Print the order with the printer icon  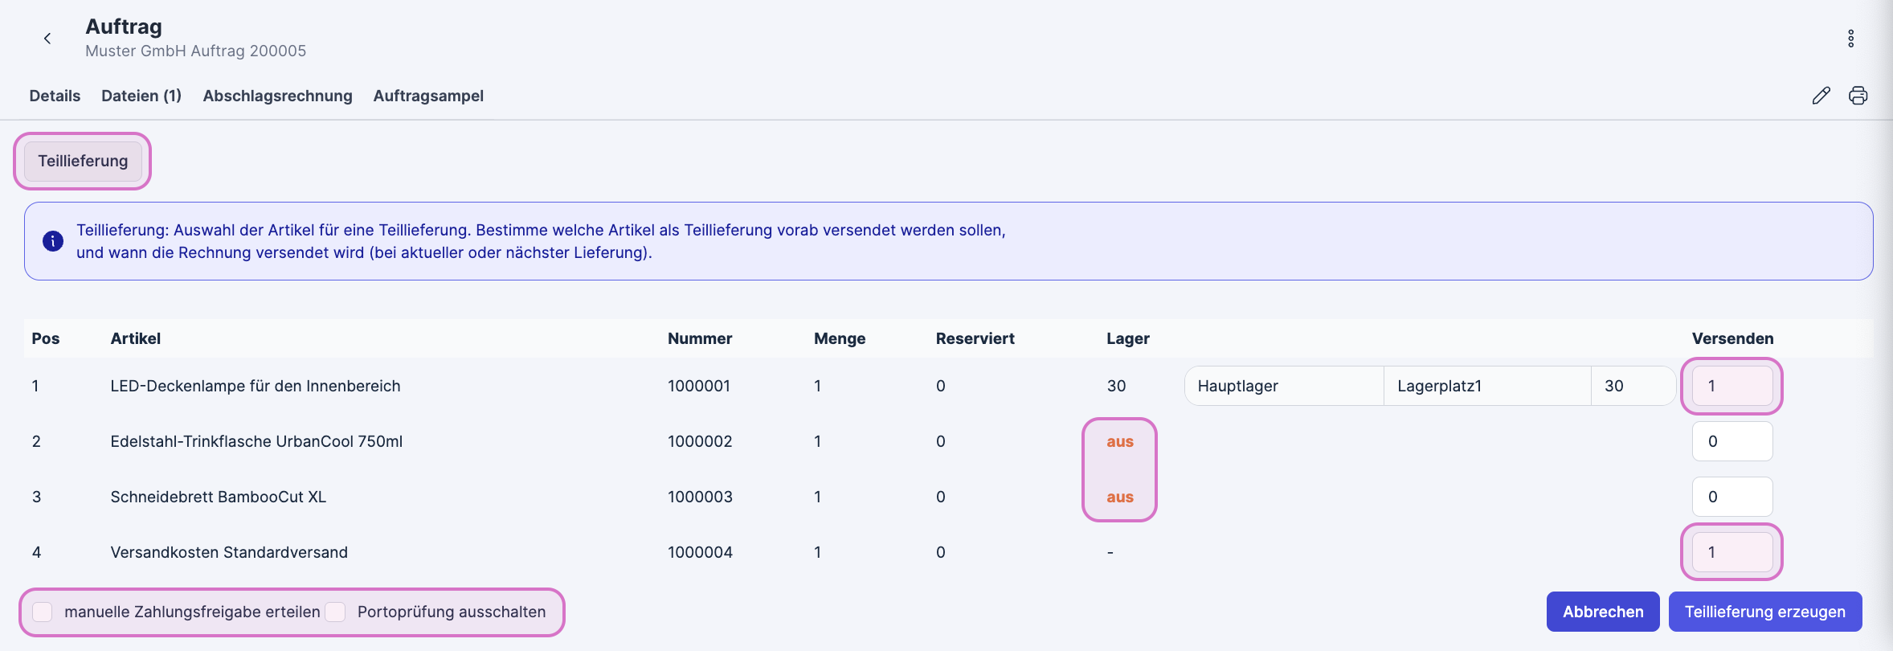[x=1858, y=96]
